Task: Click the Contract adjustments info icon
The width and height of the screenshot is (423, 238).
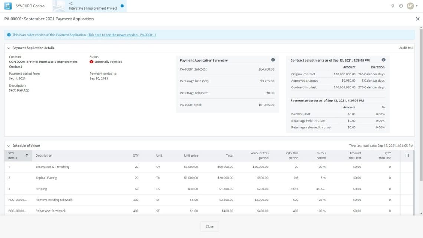Action: (383, 59)
